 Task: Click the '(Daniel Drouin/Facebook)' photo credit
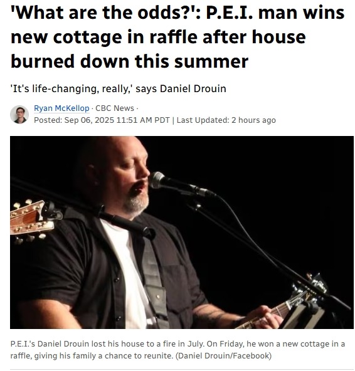pos(223,355)
